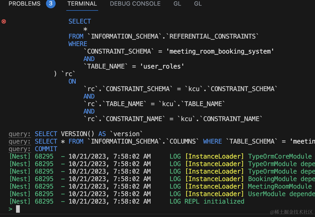Click the Problems count badge showing 3
This screenshot has height=217, width=315.
point(51,4)
